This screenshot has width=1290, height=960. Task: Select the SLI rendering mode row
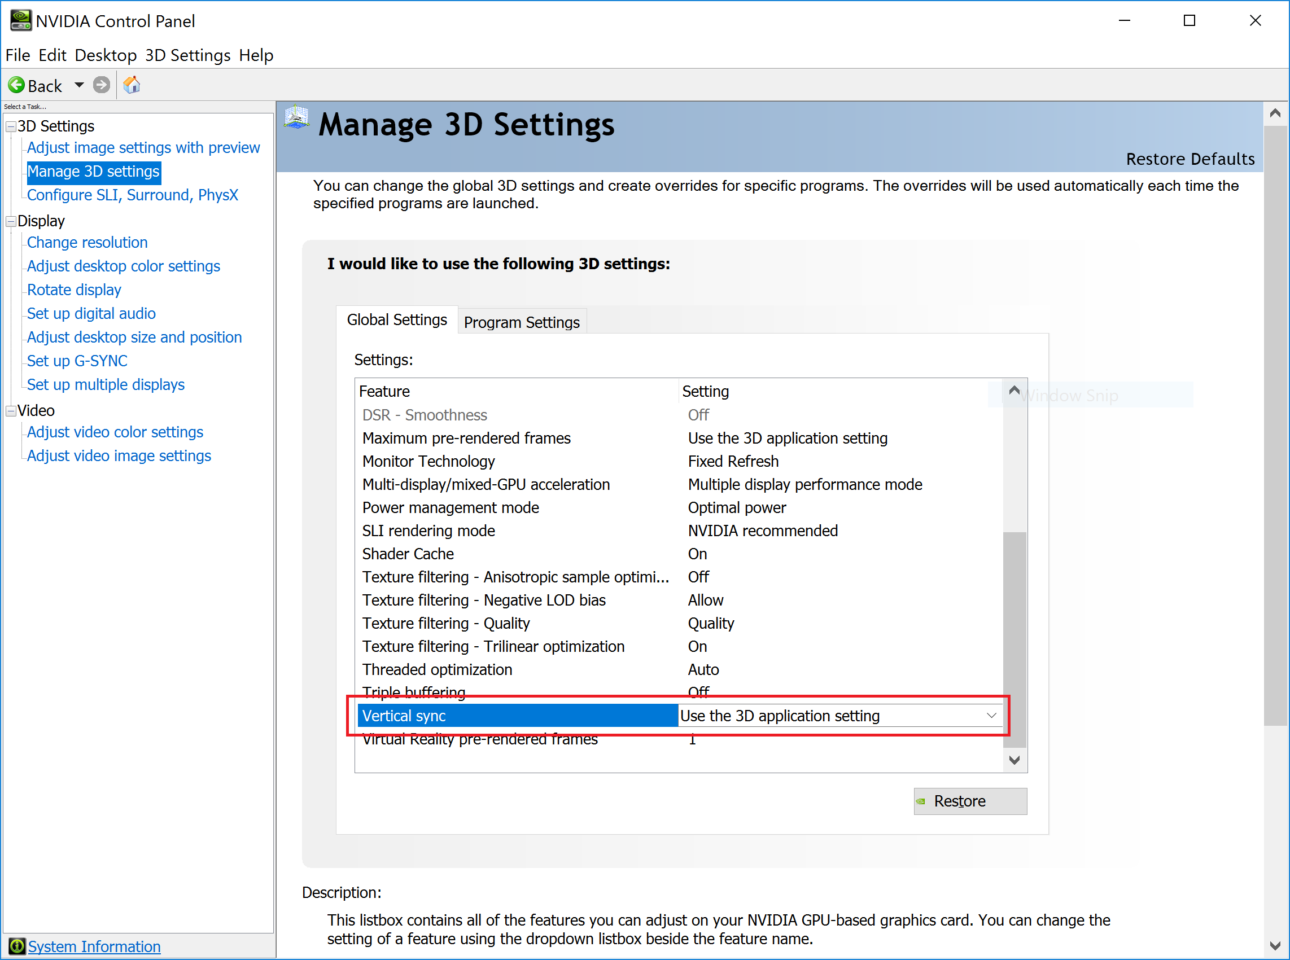pyautogui.click(x=679, y=531)
